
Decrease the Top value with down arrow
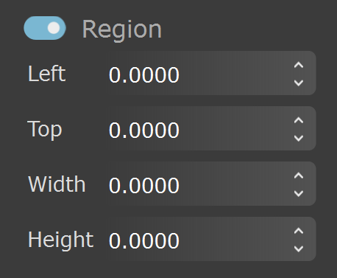[299, 138]
